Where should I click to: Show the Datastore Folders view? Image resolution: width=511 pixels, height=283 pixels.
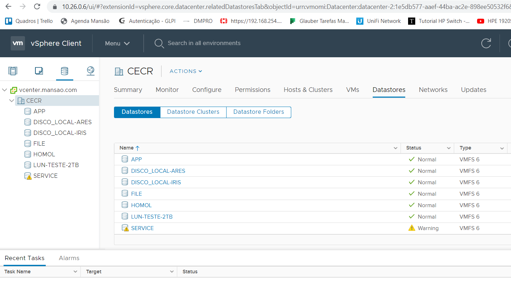click(x=259, y=112)
